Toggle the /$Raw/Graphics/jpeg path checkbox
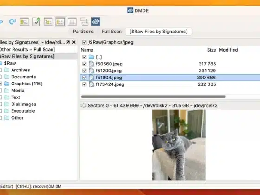This screenshot has width=260, height=195. [x=84, y=42]
